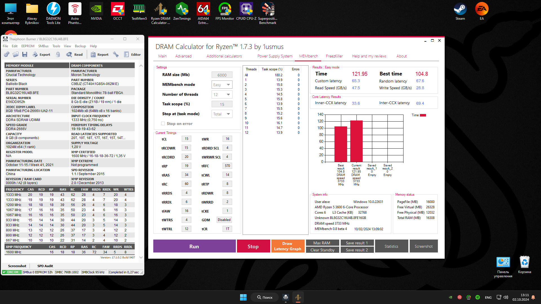Switch to the Advanced tab
Screen dimensions: 541x304
coord(183,56)
